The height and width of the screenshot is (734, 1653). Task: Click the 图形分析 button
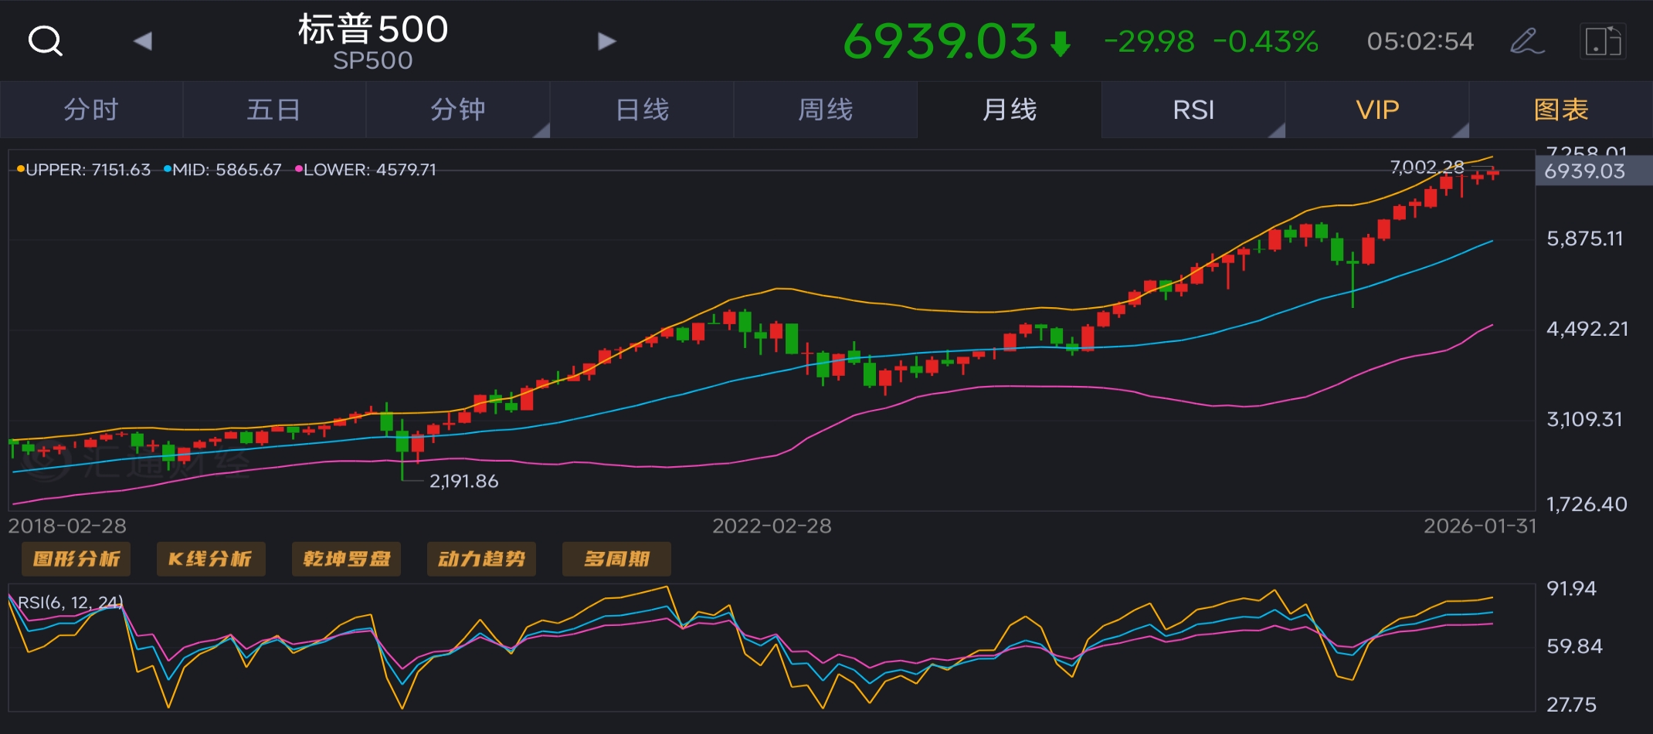(76, 559)
